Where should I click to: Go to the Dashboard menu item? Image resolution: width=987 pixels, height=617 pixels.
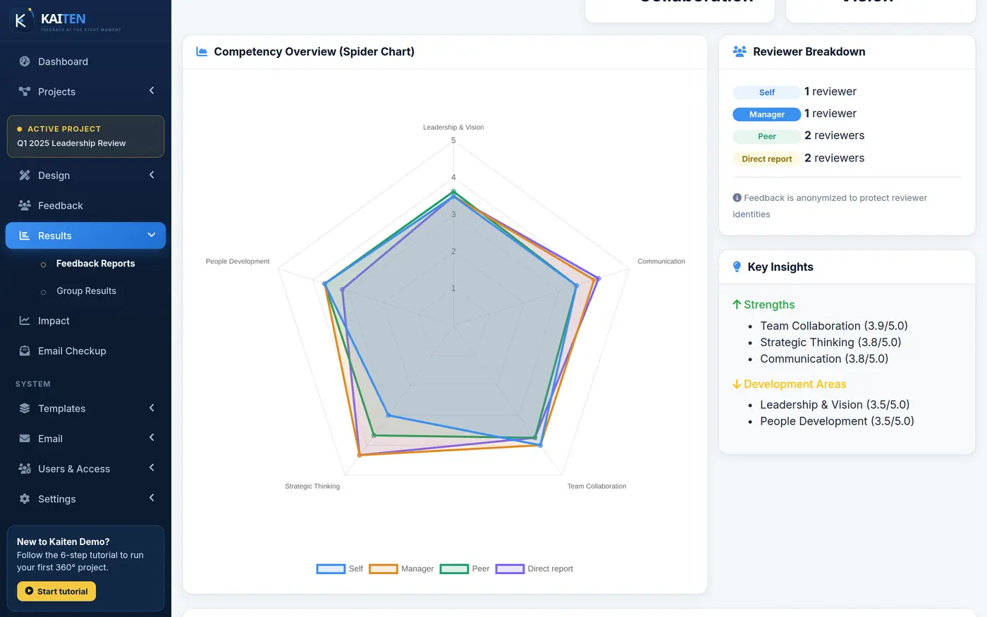tap(86, 61)
